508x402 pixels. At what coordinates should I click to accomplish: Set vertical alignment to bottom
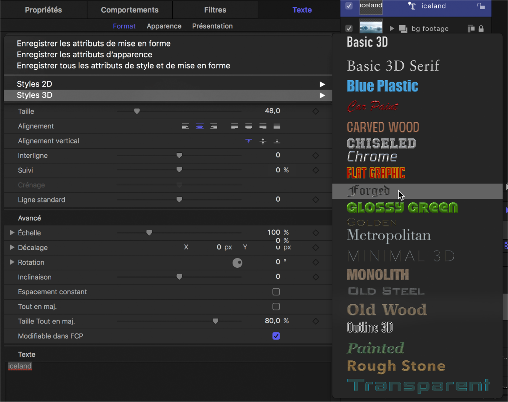(277, 141)
